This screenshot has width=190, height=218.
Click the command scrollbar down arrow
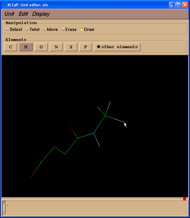[4, 214]
